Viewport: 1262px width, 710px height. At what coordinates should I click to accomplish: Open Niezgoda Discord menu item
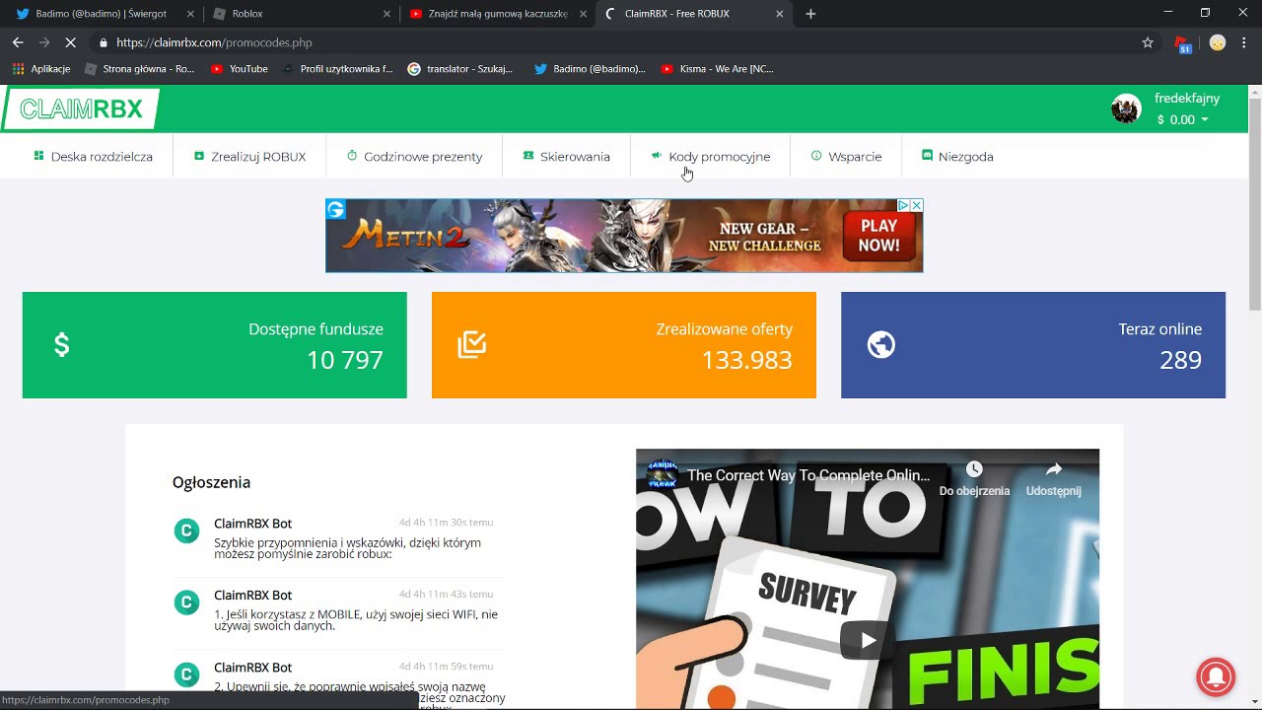tap(957, 156)
